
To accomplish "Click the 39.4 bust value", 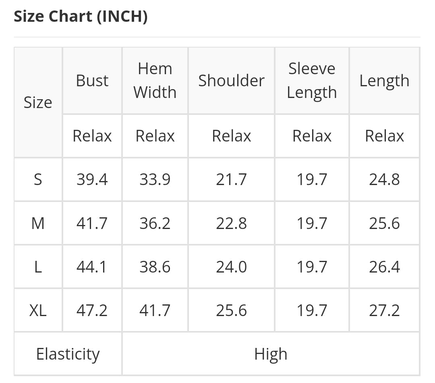I will (92, 179).
